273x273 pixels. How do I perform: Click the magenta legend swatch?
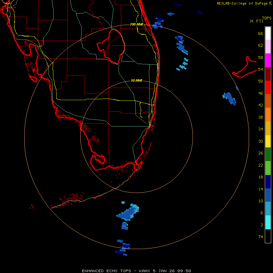tap(268, 60)
